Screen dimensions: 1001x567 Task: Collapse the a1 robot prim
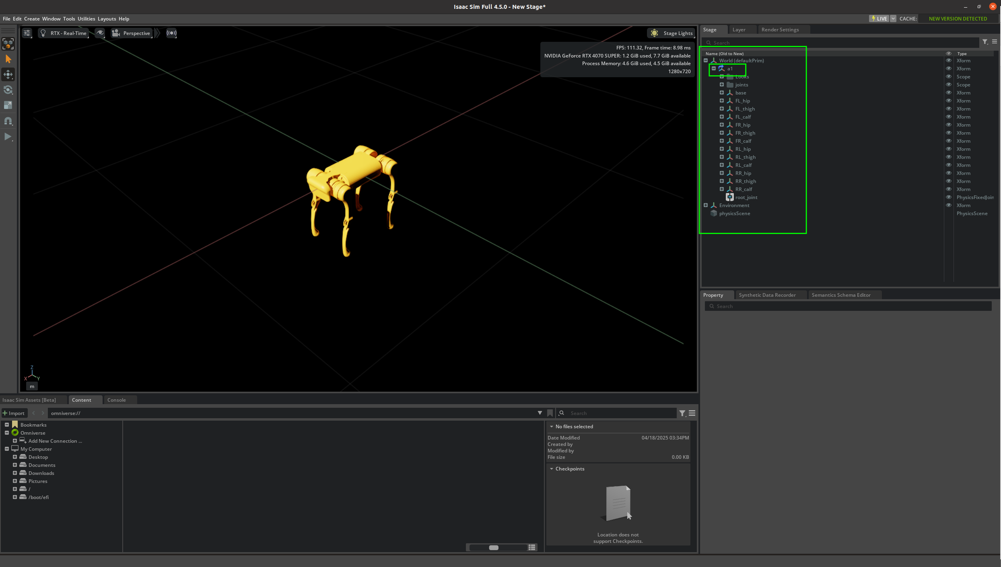click(x=714, y=69)
